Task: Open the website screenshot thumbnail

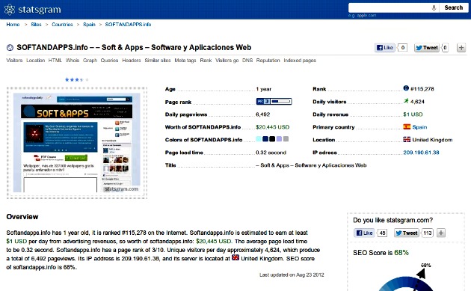Action: click(76, 142)
